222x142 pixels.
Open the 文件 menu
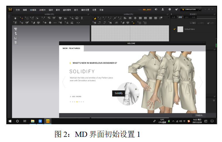(x=18, y=10)
